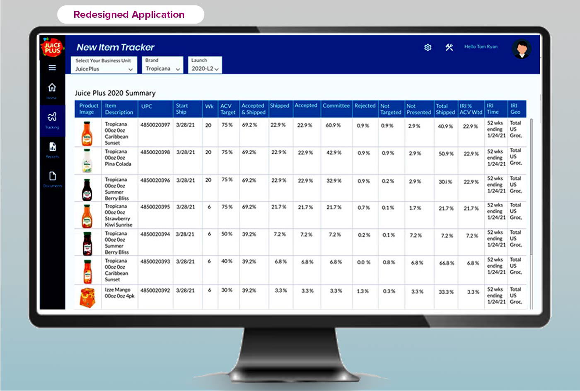Click the 30% ACV Target value
Screen dimensions: 580x391
point(227,290)
